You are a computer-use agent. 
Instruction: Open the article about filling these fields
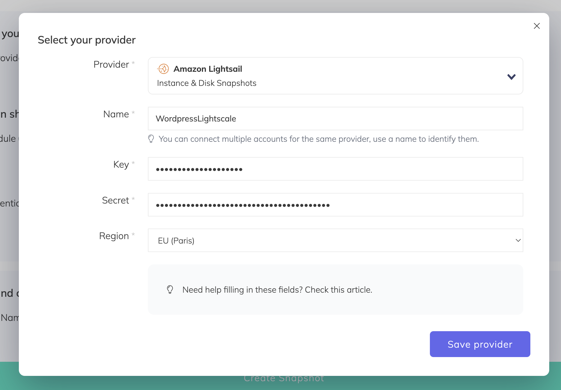338,289
